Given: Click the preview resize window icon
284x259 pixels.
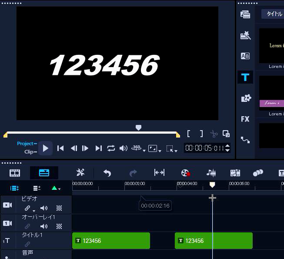Looking at the screenshot, I should 153,148.
